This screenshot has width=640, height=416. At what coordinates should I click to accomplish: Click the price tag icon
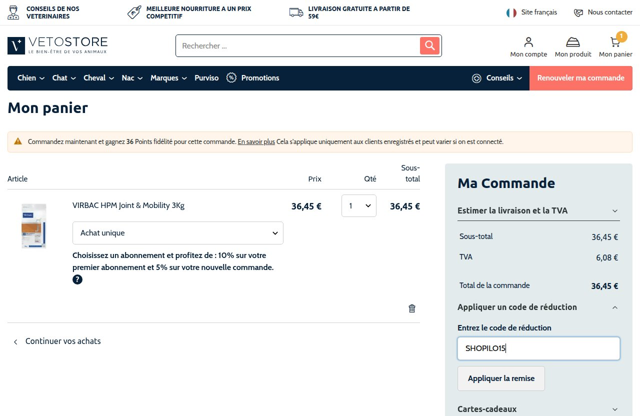click(134, 12)
